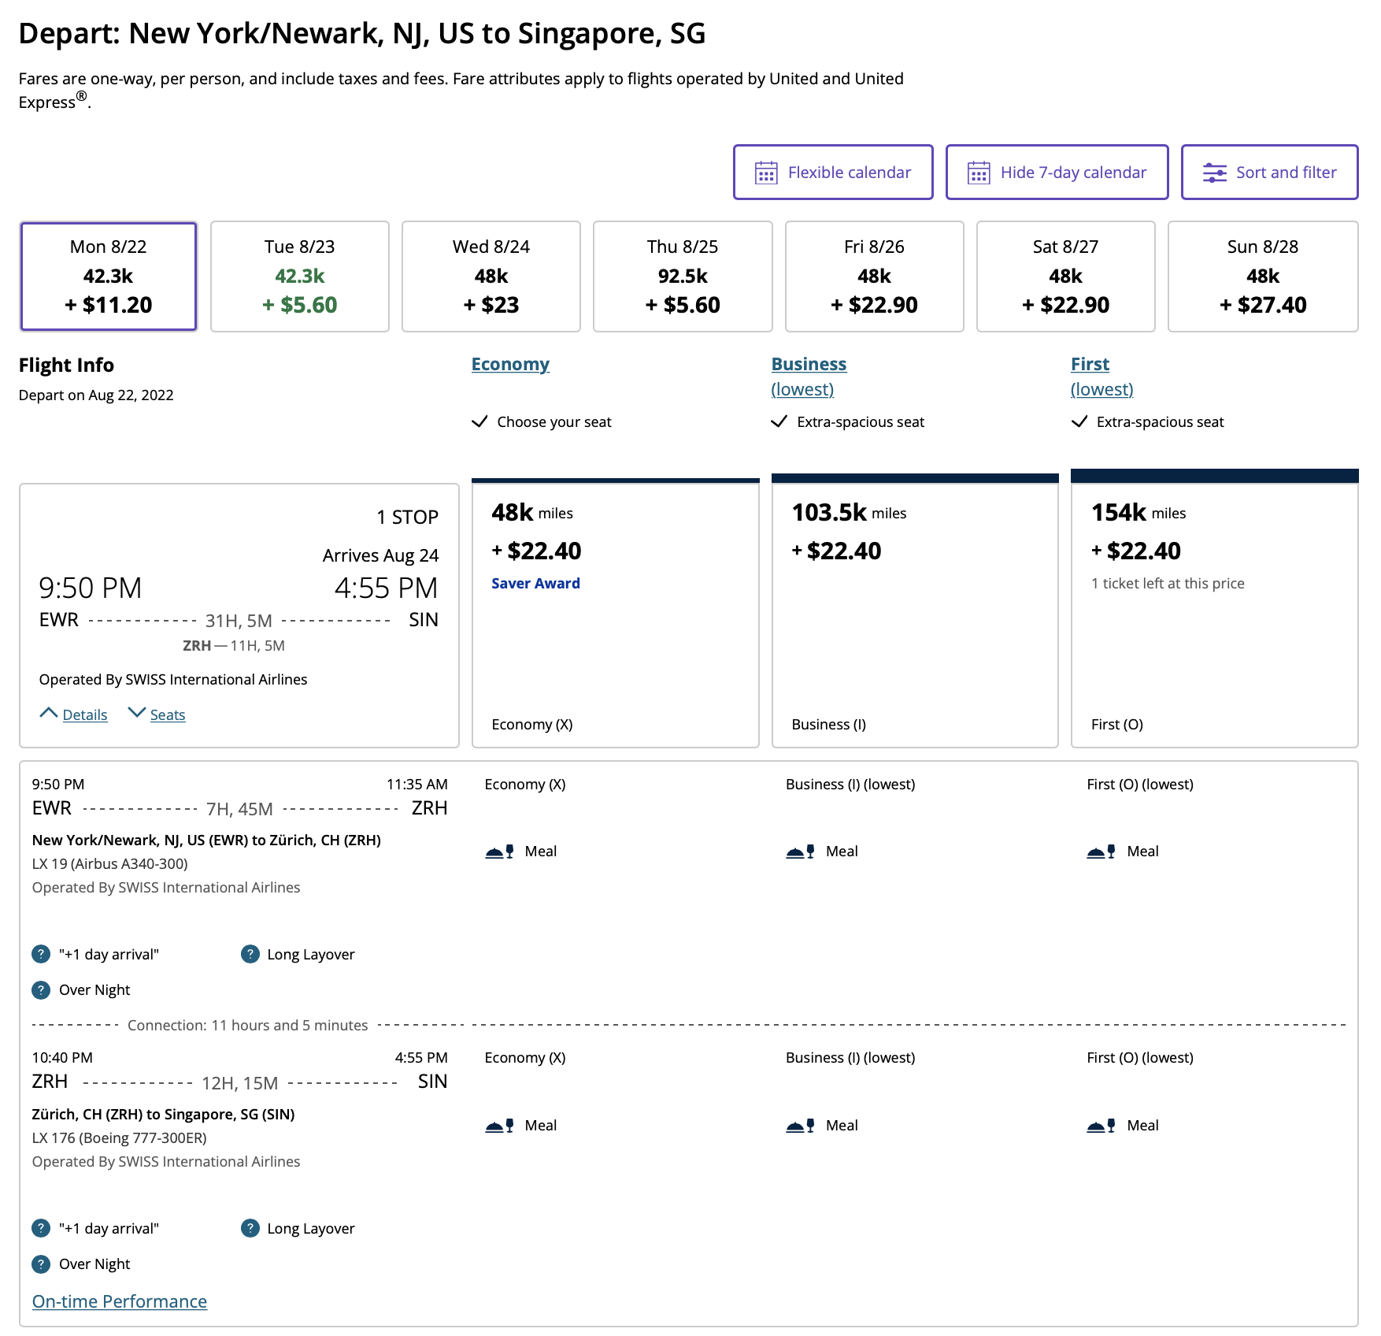Click checkmark beside Business Extra-spacious seat
The image size is (1381, 1336).
click(779, 421)
